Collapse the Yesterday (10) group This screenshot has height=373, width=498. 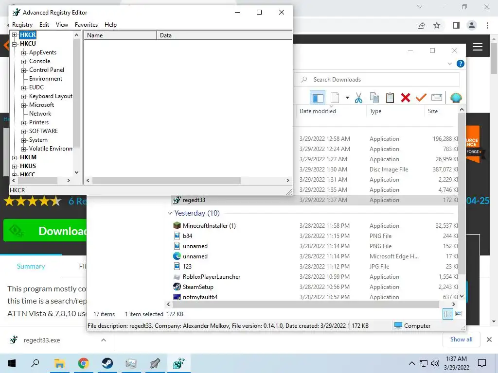point(170,213)
